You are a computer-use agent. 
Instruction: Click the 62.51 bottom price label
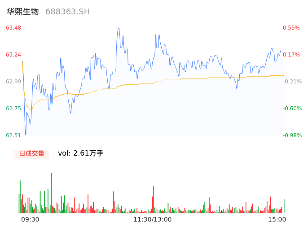coord(13,135)
